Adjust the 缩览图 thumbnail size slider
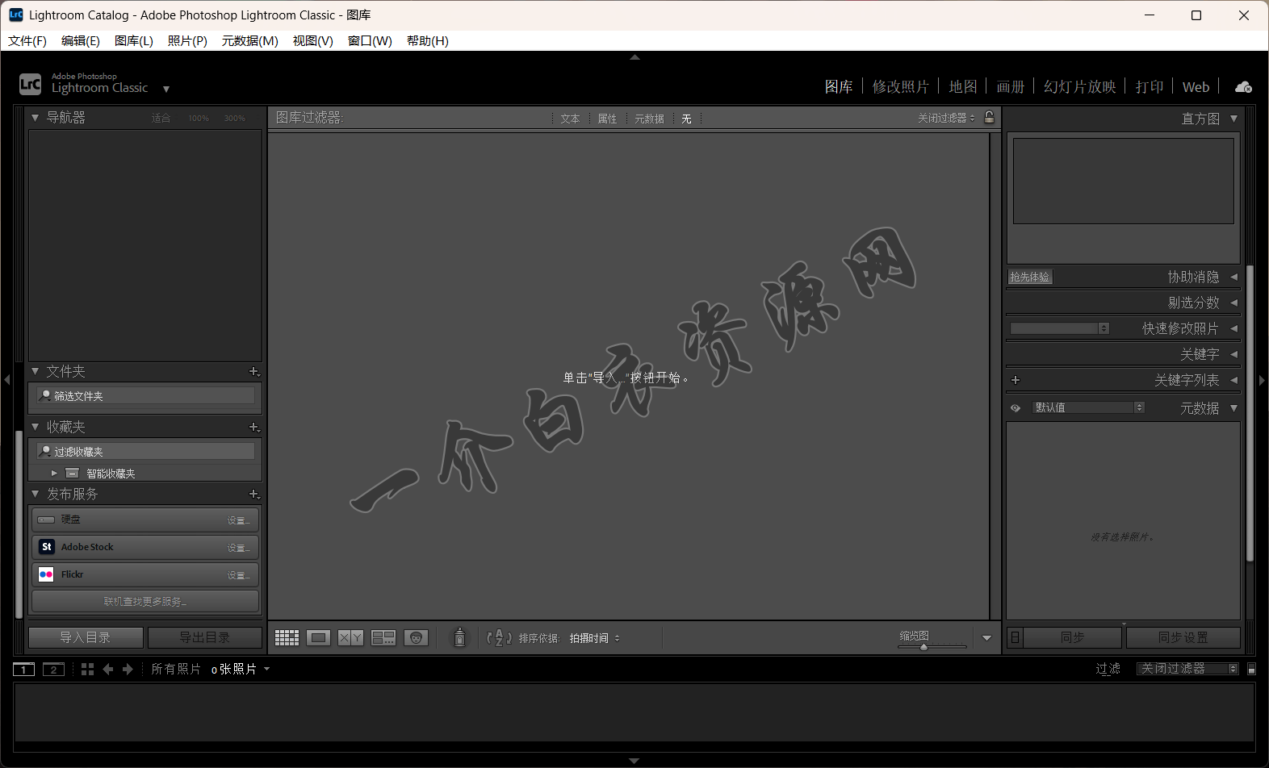The width and height of the screenshot is (1269, 768). (924, 647)
